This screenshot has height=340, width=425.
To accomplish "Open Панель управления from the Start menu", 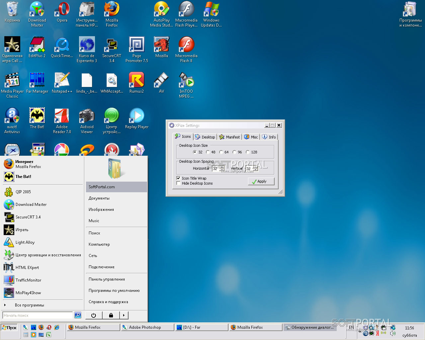I will [117, 279].
